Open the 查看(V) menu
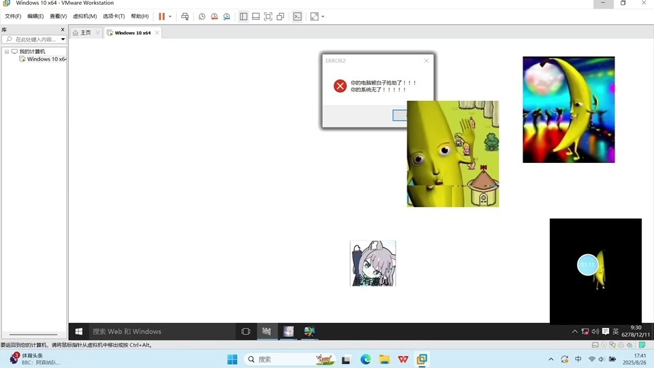 click(58, 16)
